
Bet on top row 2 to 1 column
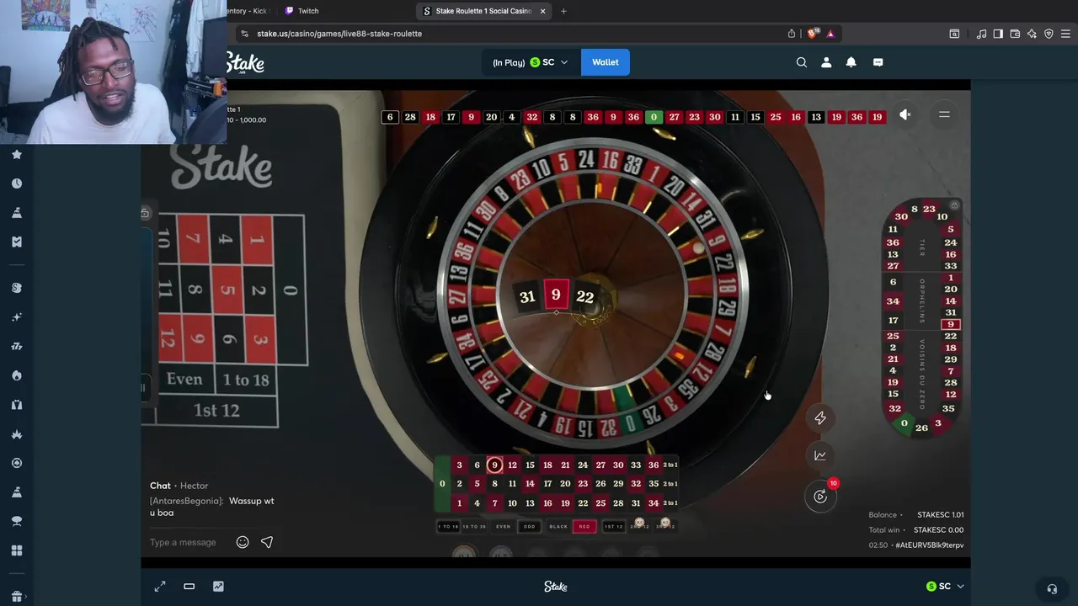point(670,465)
